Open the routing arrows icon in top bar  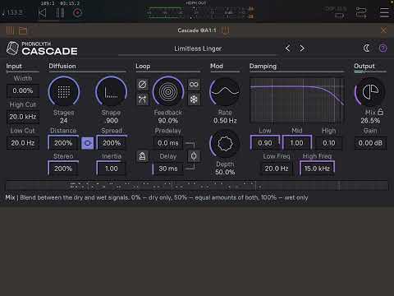tap(361, 12)
